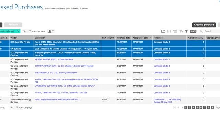Screen dimensions: 220x124
Task: Click the saved views page icon
Action: [163, 31]
